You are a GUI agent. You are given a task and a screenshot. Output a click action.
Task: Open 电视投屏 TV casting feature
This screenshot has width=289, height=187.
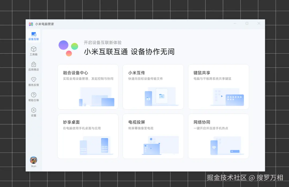tap(153, 136)
